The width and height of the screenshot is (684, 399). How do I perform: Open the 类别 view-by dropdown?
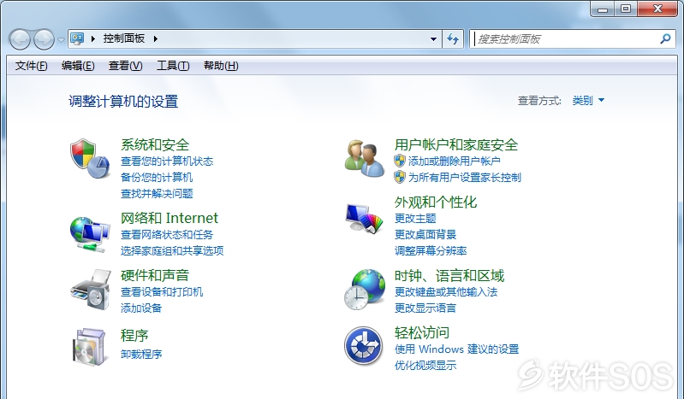click(x=588, y=101)
